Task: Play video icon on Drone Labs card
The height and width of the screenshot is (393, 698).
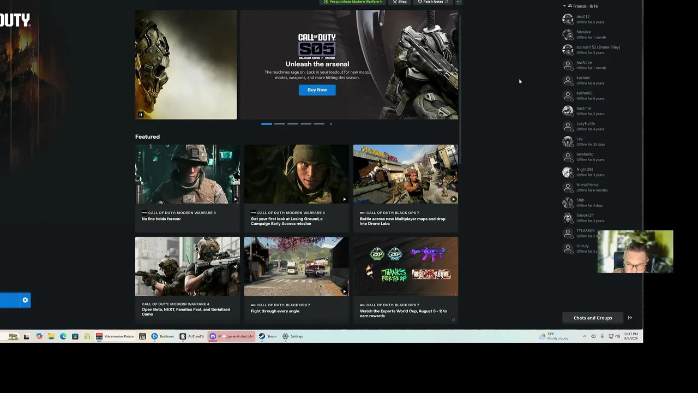Action: pyautogui.click(x=453, y=199)
